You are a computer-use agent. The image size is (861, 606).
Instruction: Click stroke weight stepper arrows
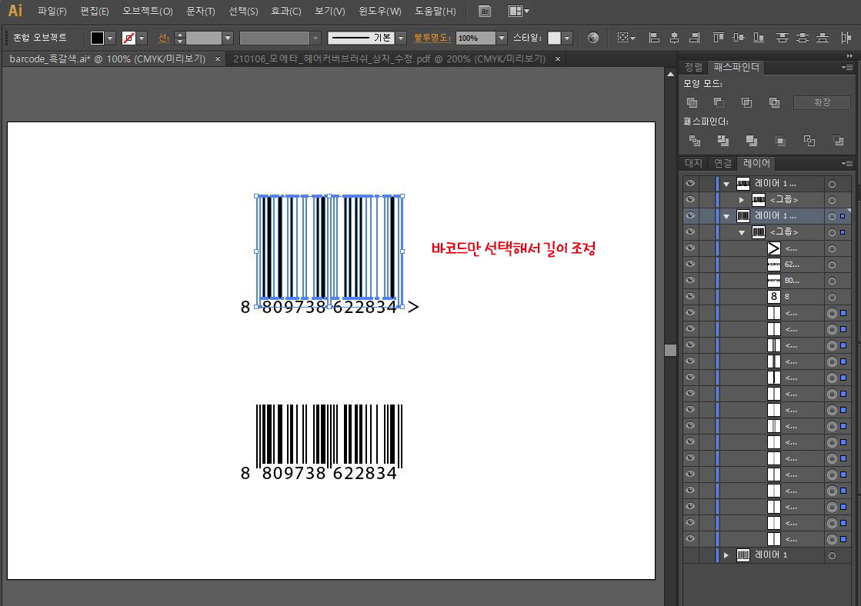[x=179, y=38]
